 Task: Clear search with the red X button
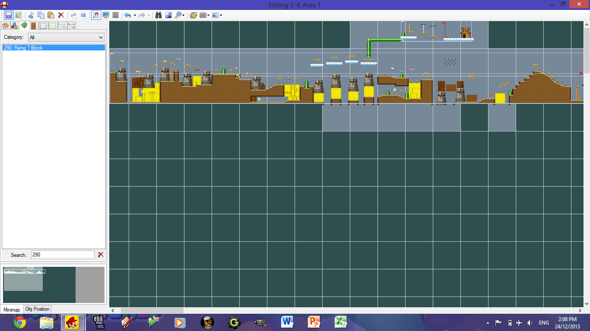pyautogui.click(x=101, y=255)
